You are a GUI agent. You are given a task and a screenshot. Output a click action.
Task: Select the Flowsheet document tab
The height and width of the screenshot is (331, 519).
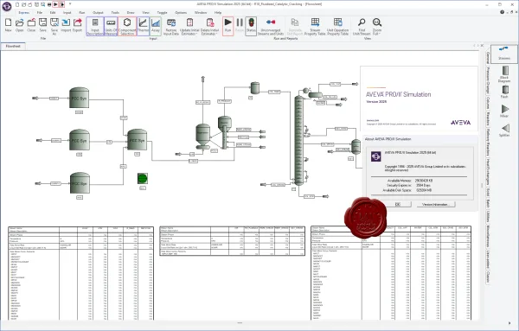point(13,47)
